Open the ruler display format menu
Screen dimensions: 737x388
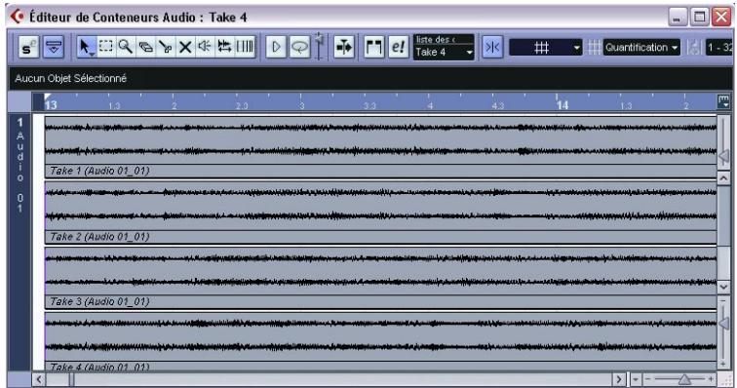pyautogui.click(x=723, y=102)
